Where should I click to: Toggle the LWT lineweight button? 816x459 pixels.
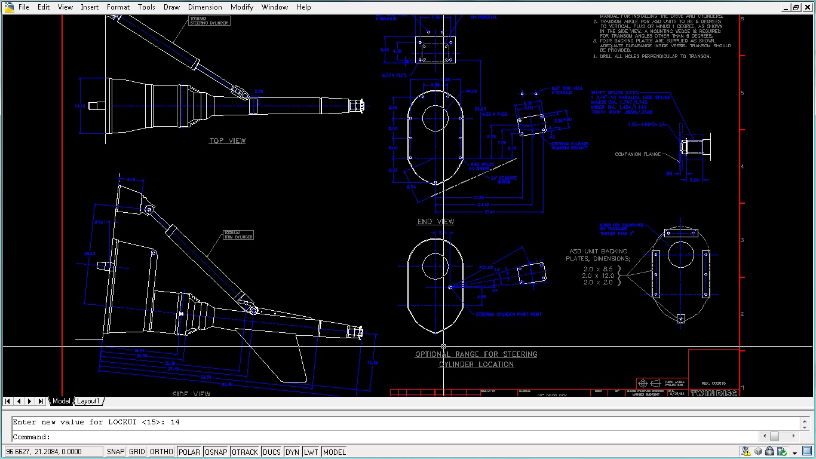(311, 452)
